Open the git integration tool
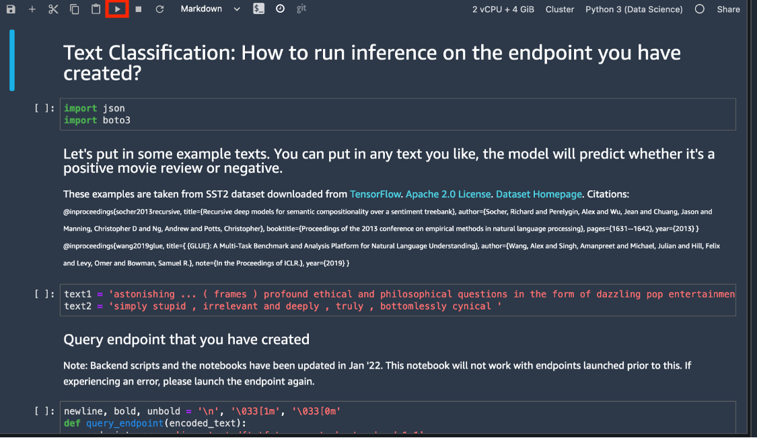The height and width of the screenshot is (438, 757). point(300,9)
